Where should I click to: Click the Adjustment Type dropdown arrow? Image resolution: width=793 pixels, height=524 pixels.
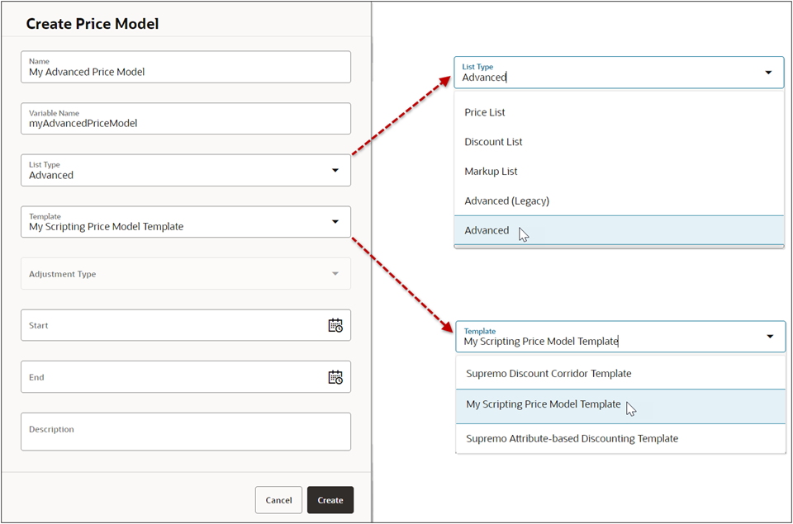(335, 273)
